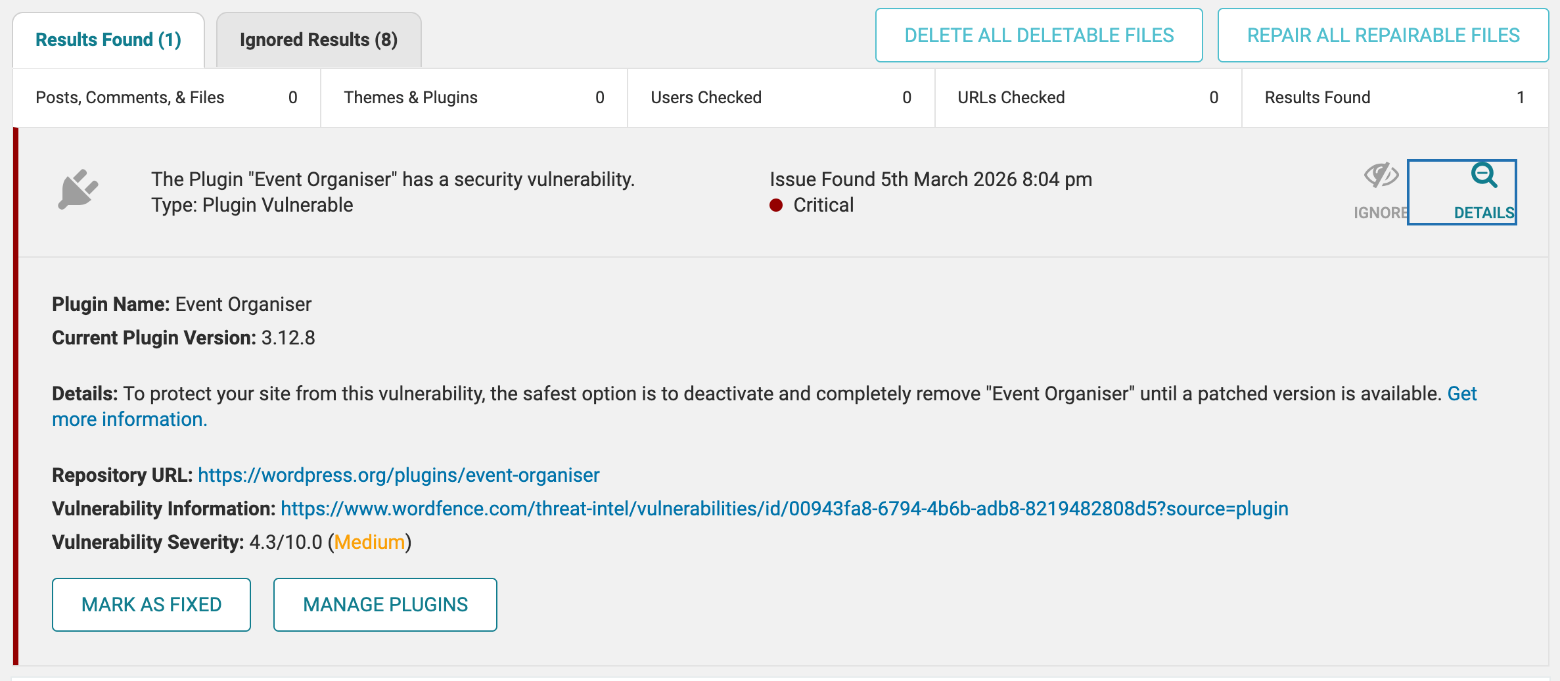Viewport: 1560px width, 681px height.
Task: Click Delete All Deletable Files button
Action: pyautogui.click(x=1038, y=35)
